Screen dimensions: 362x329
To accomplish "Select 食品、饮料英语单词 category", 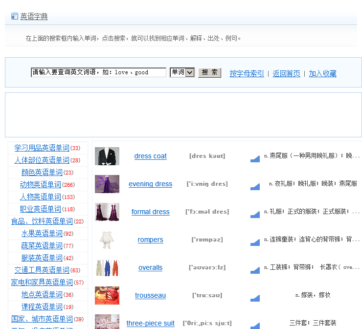I will [42, 221].
